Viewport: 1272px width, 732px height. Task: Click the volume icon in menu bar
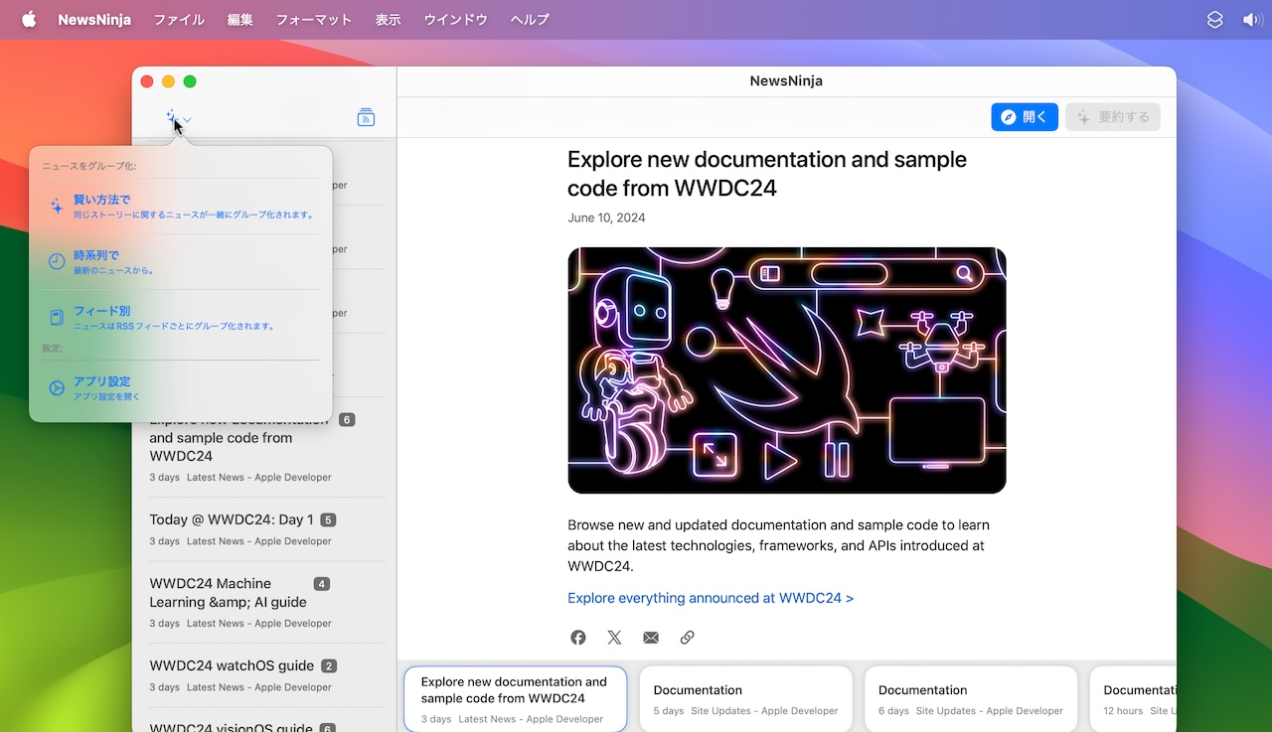tap(1251, 20)
